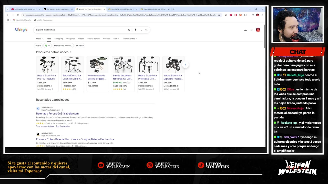328x184 pixels.
Task: Toggle the 'En venta' filter chip
Action: (80, 45)
